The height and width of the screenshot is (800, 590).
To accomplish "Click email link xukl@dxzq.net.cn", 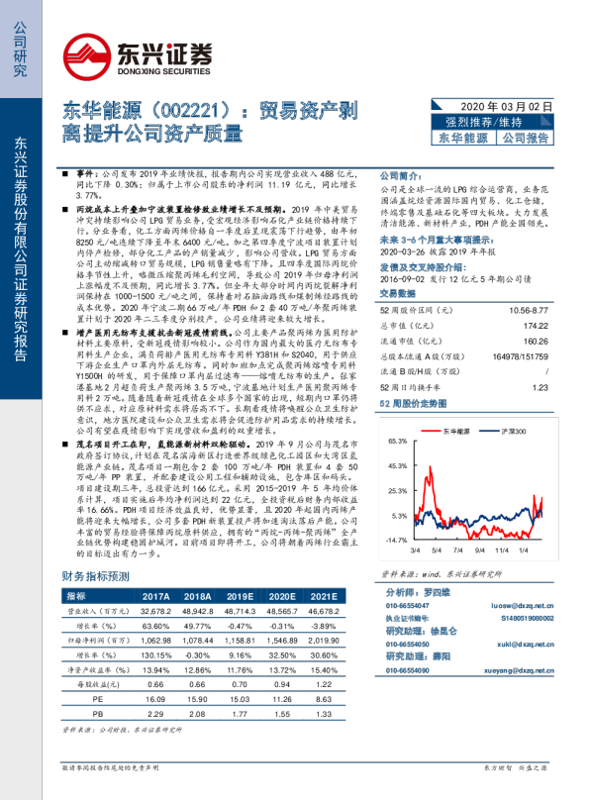I will click(526, 645).
